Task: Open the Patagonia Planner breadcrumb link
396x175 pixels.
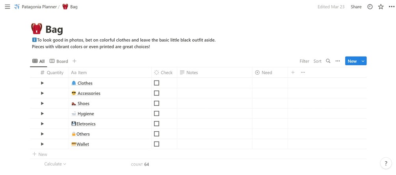Action: tap(39, 7)
